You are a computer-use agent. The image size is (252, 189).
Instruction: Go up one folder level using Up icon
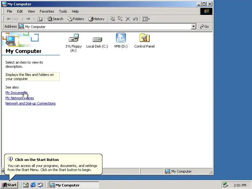(x=40, y=19)
